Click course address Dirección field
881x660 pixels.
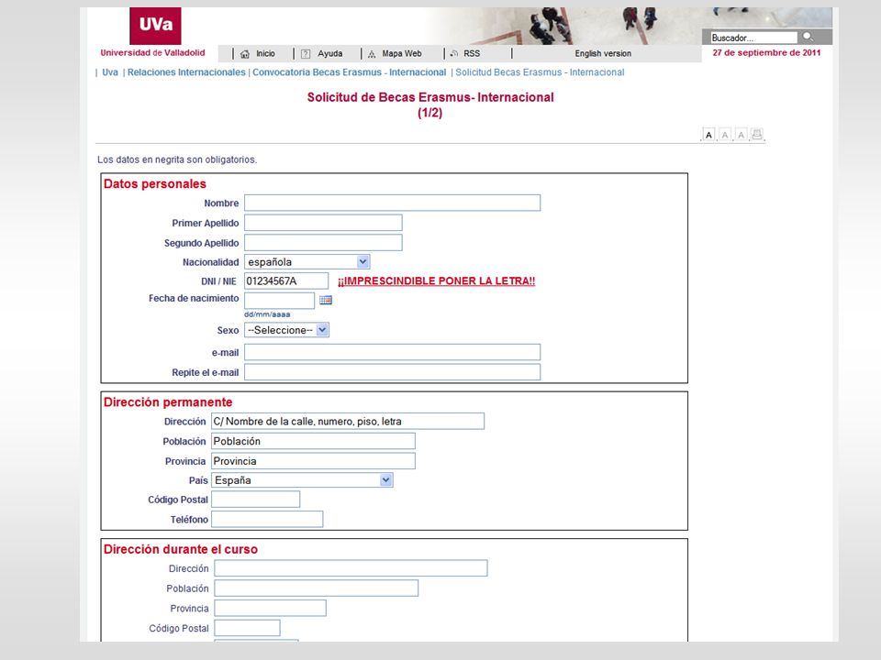[351, 568]
